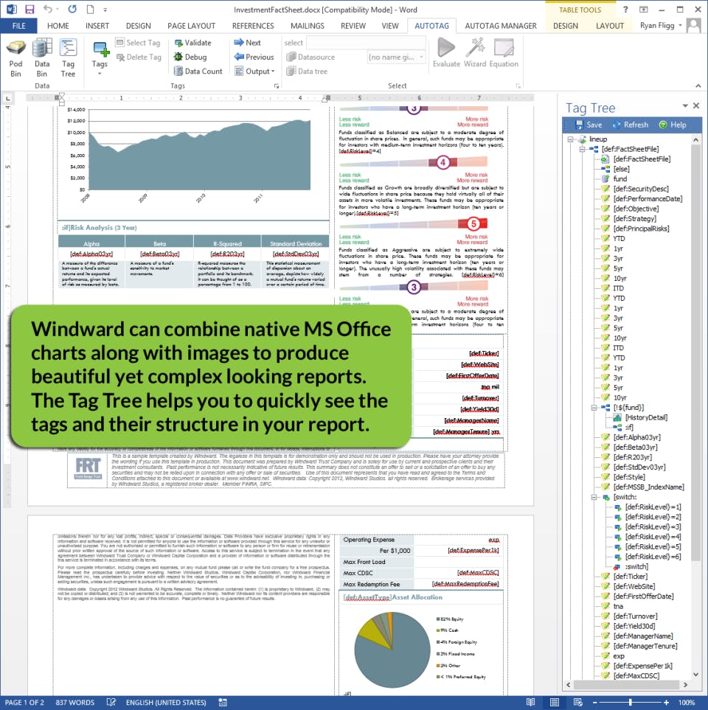Save the Tag Tree changes
The height and width of the screenshot is (710, 708).
click(x=588, y=125)
